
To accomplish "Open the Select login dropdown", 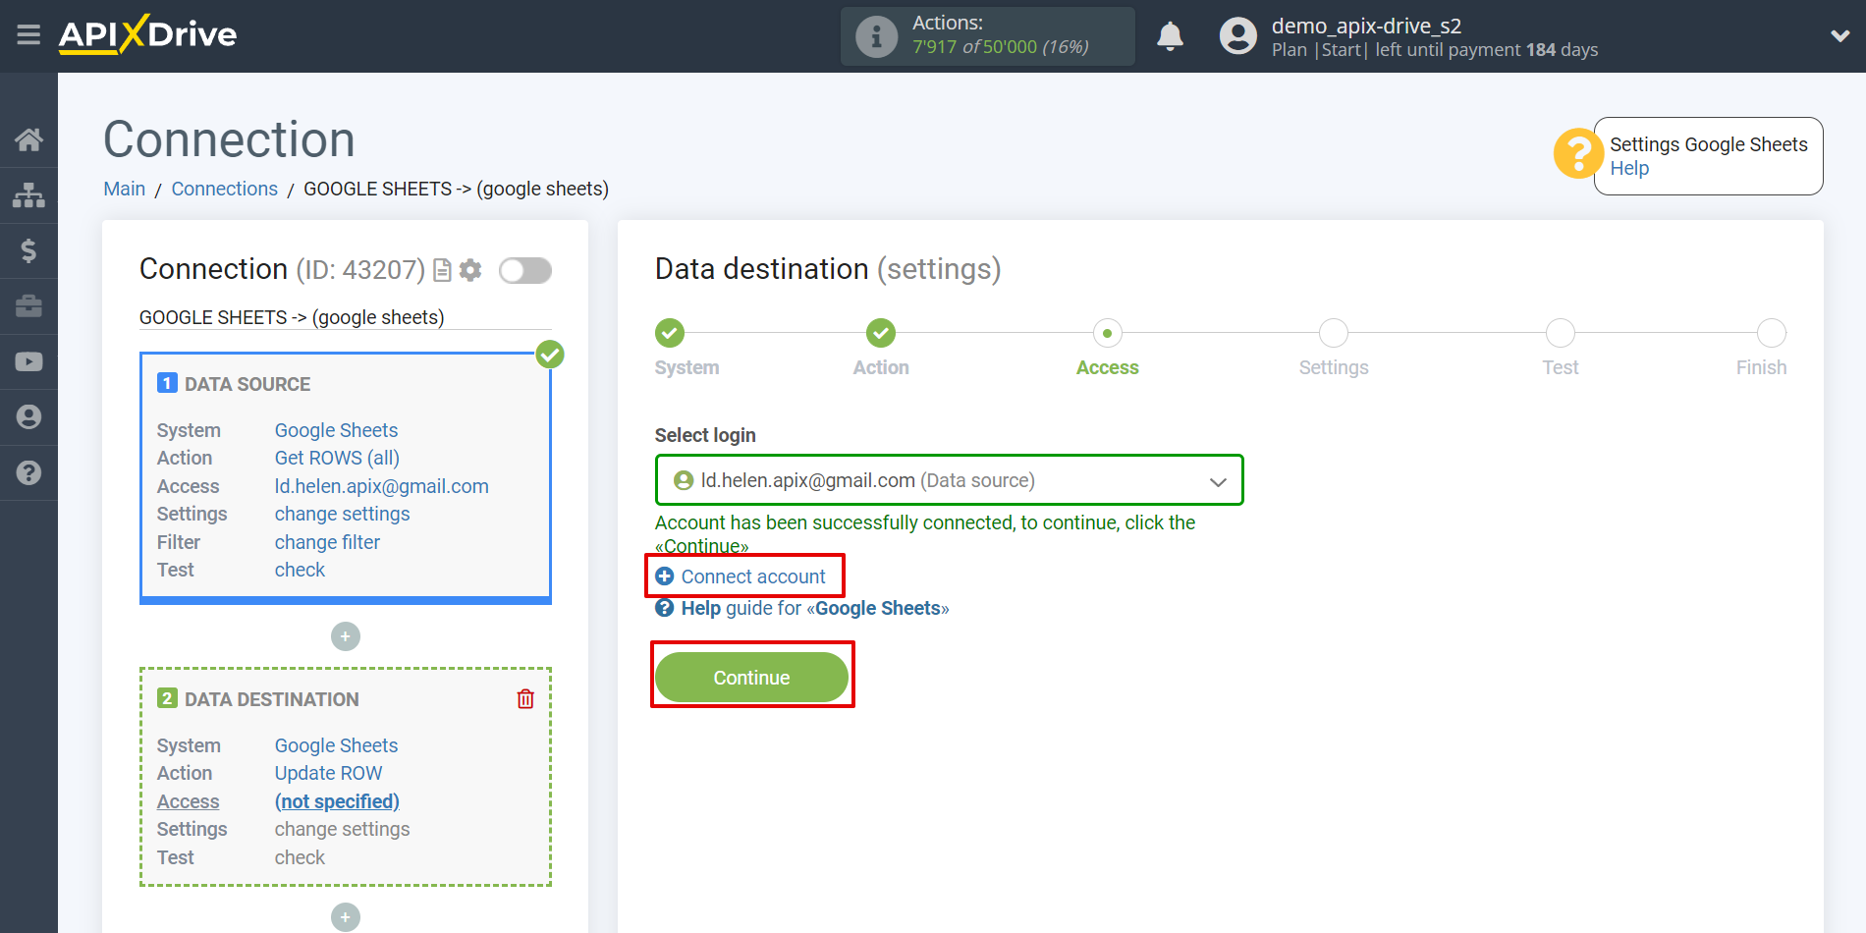I will coord(949,480).
